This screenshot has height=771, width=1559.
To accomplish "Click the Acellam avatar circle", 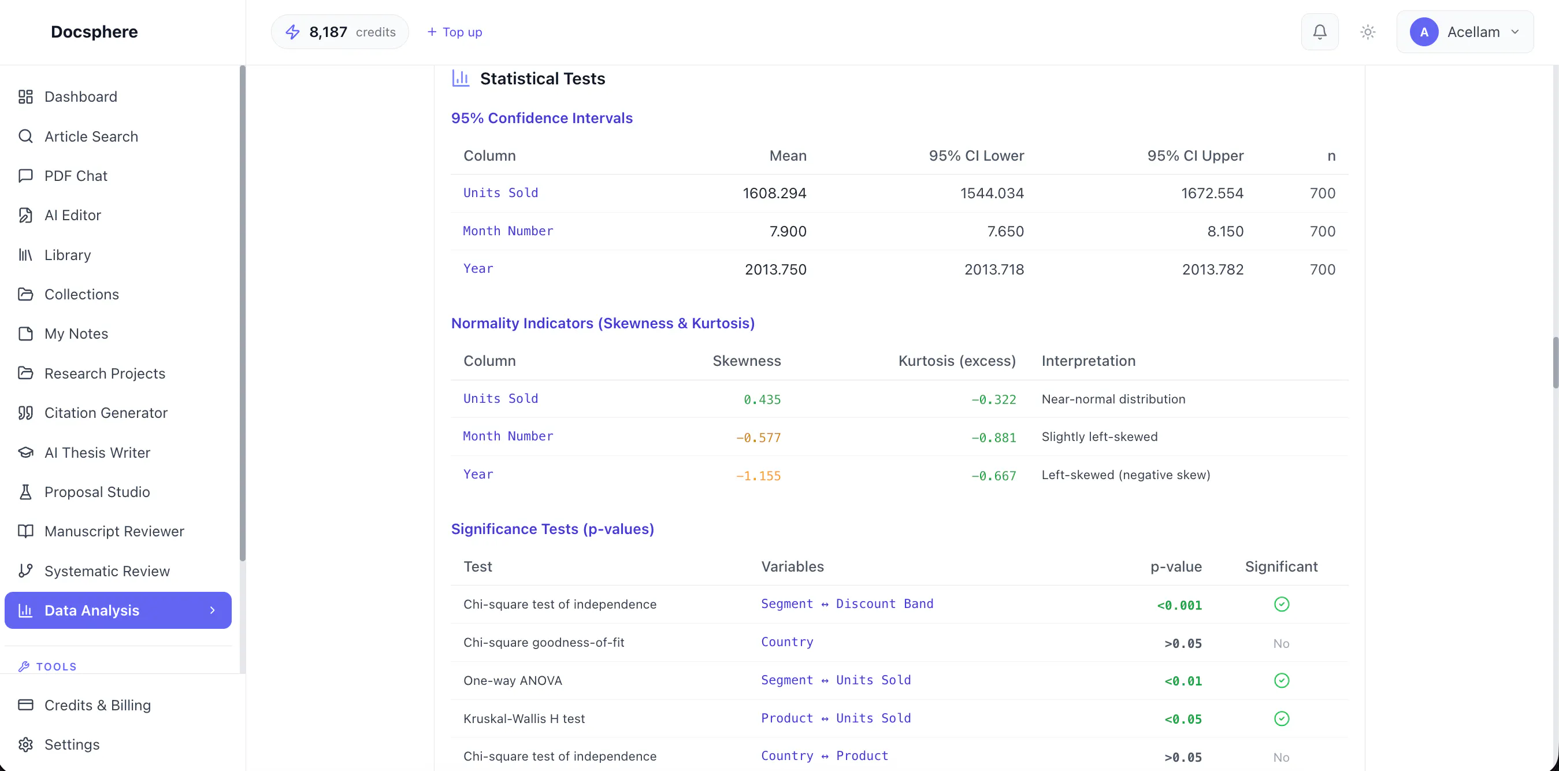I will [x=1423, y=31].
